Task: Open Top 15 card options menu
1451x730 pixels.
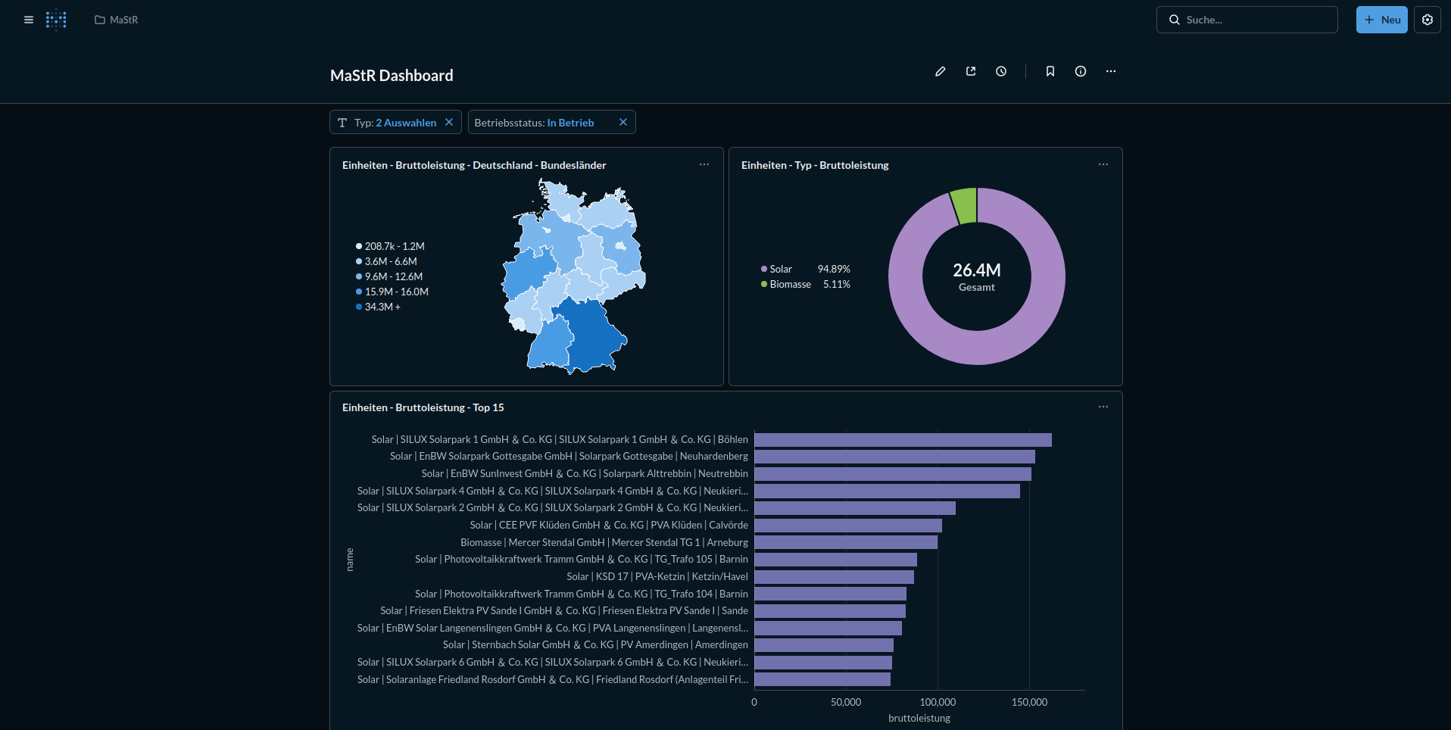Action: click(1103, 407)
